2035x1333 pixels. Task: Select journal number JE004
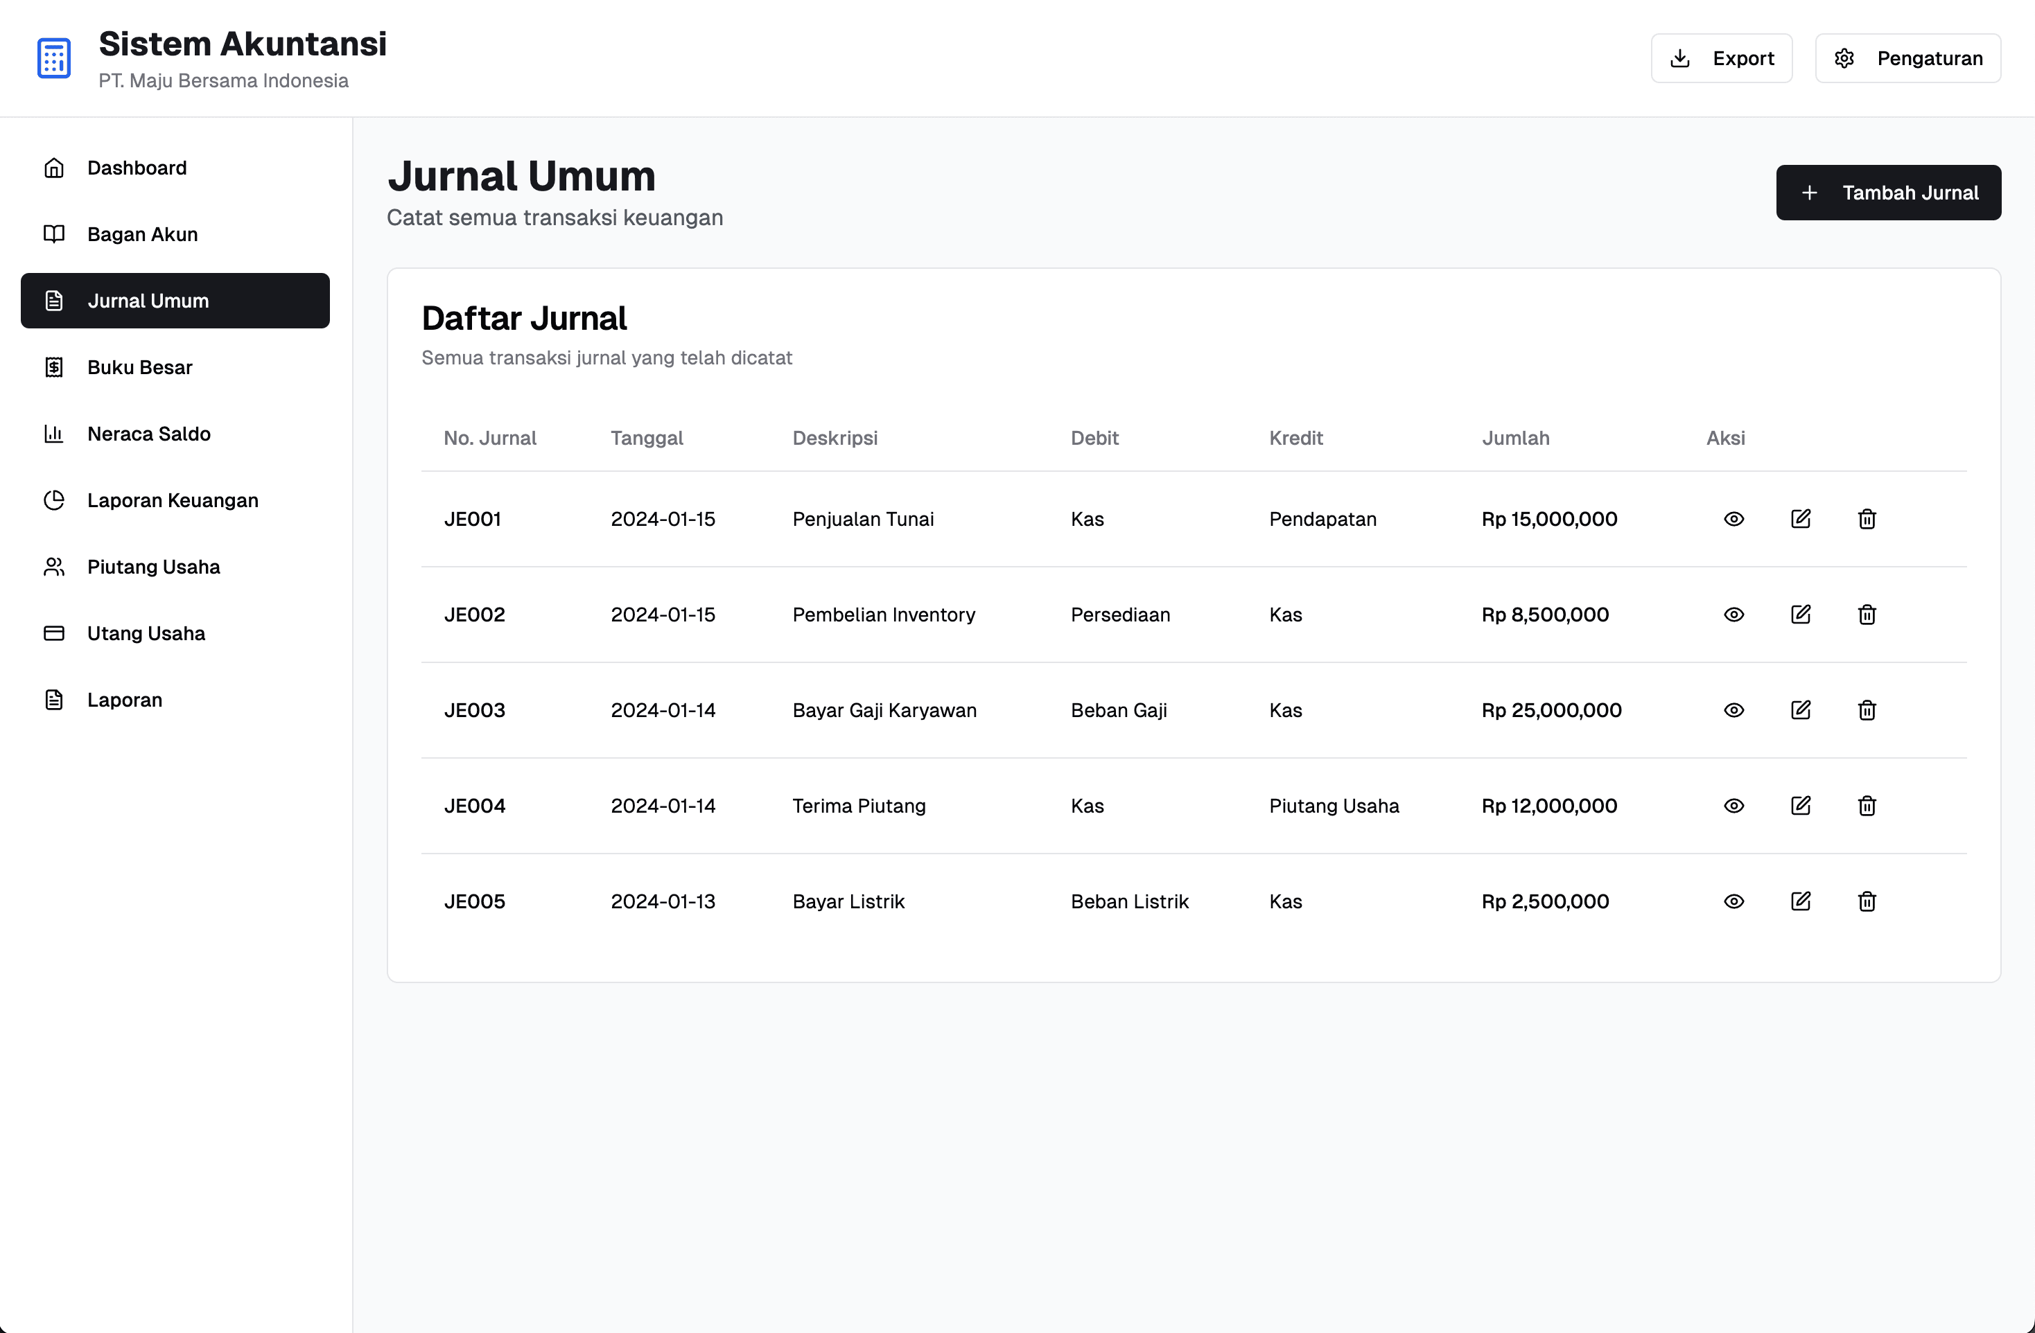coord(475,806)
